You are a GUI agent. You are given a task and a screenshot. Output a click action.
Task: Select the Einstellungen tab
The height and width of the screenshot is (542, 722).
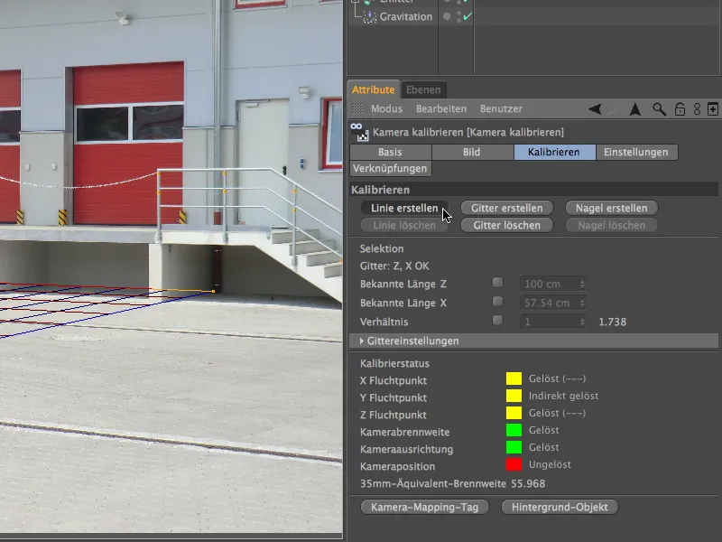(x=637, y=152)
